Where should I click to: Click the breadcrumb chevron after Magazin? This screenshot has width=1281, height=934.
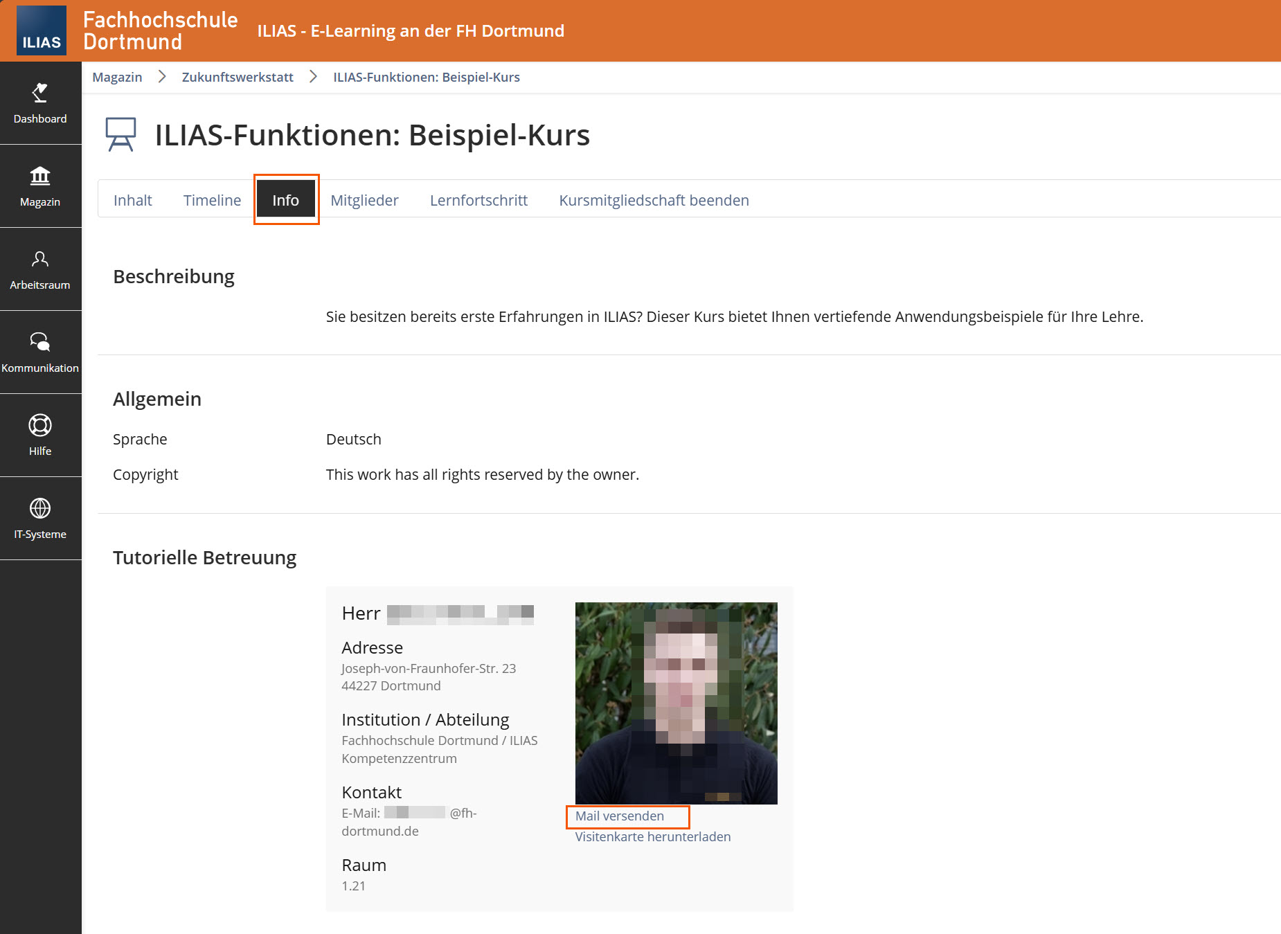coord(161,77)
